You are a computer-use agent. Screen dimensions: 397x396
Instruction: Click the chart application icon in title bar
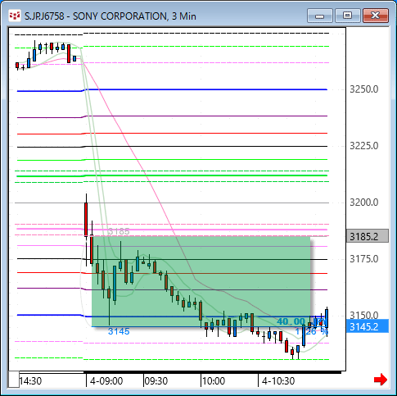pos(15,16)
